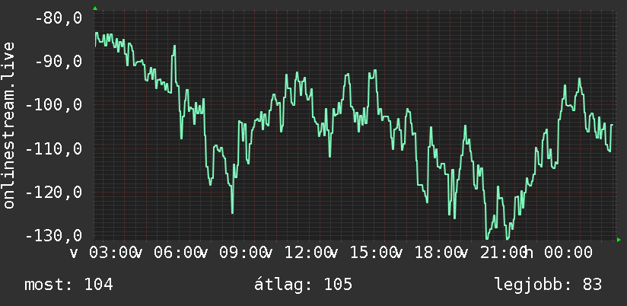Click the 06:00 time axis label
Image resolution: width=627 pixels, height=306 pixels.
pyautogui.click(x=177, y=253)
